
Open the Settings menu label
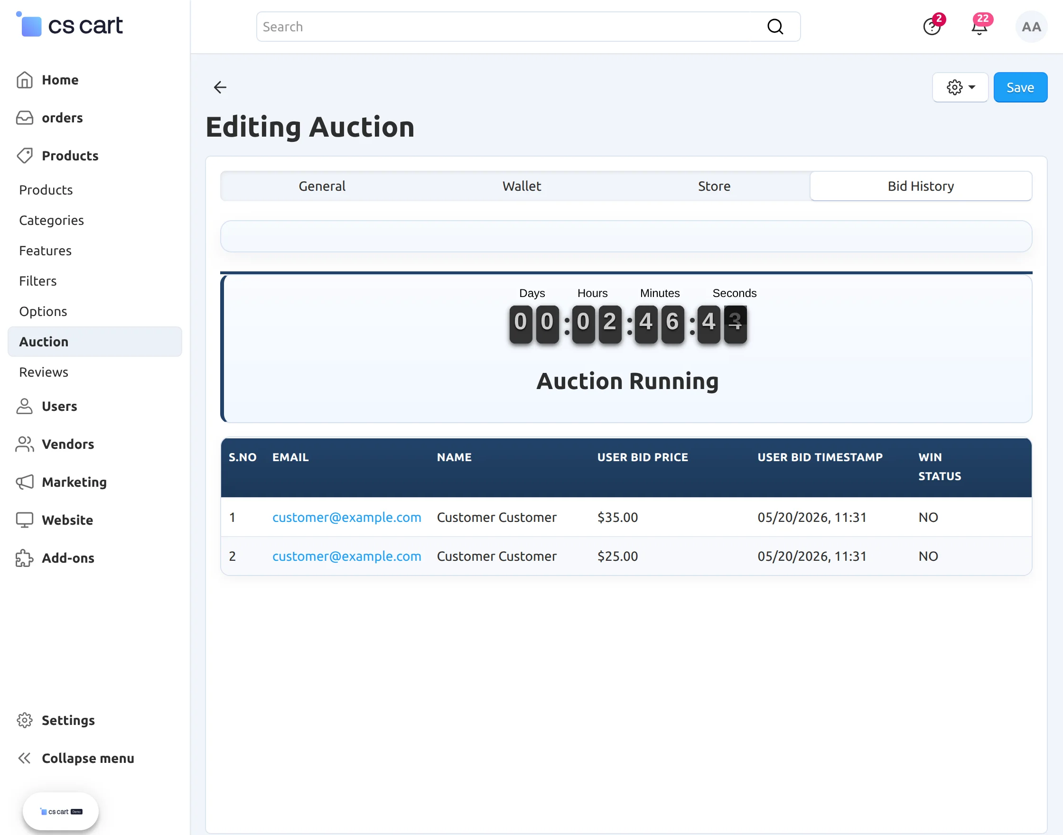[68, 721]
